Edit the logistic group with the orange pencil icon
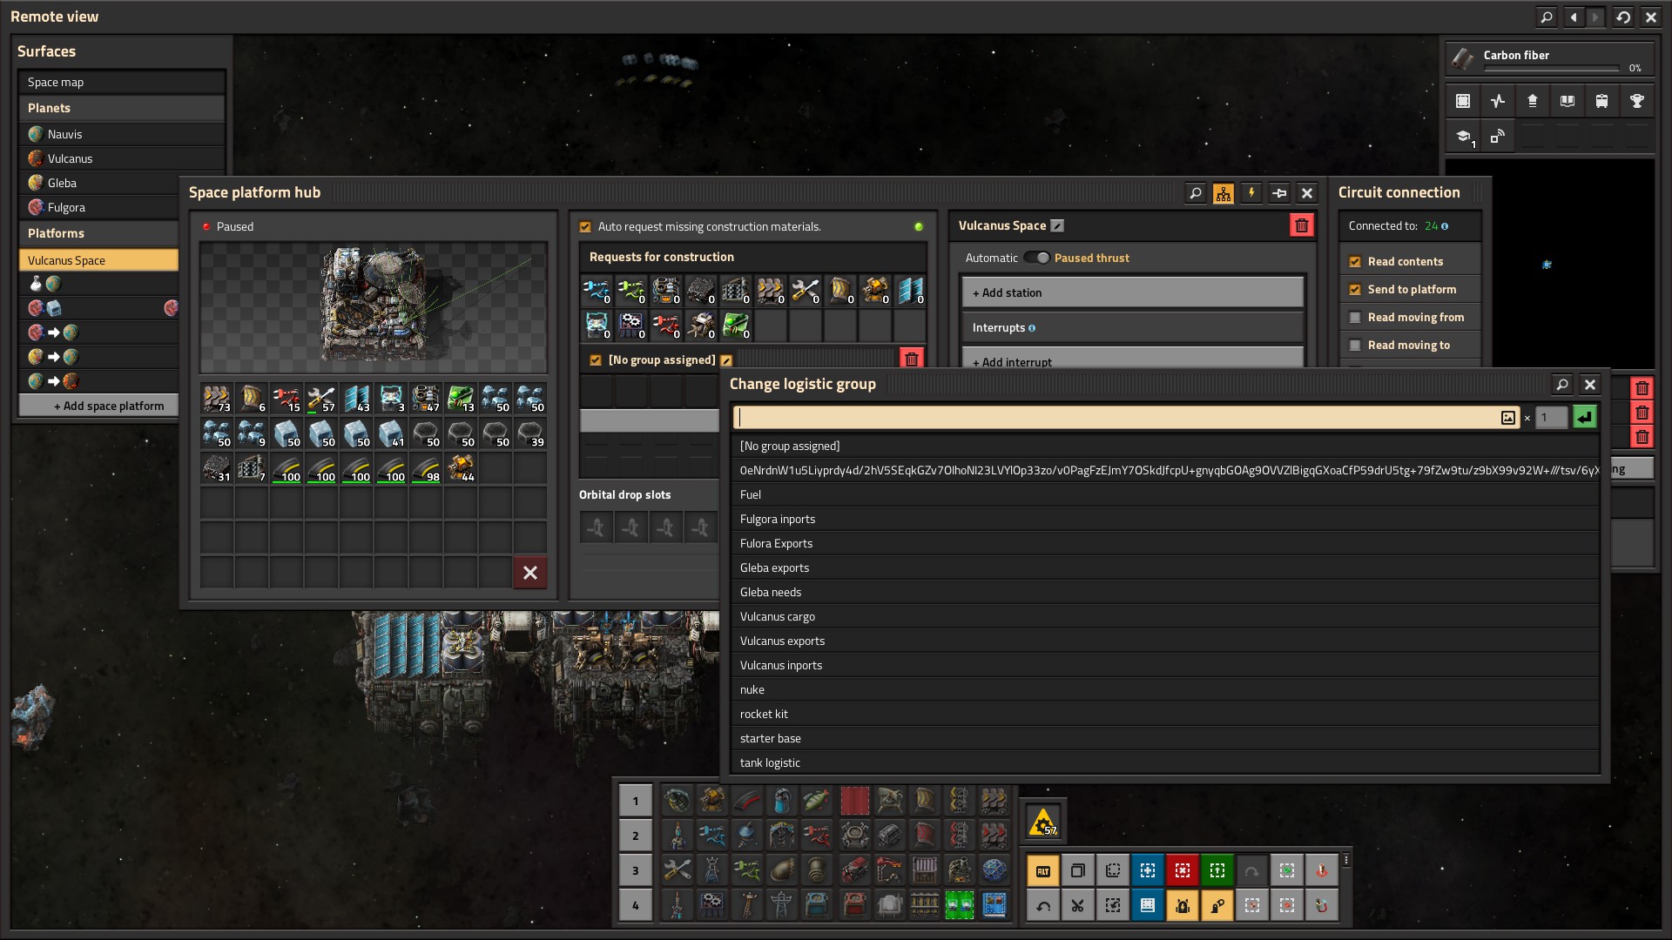 click(726, 360)
